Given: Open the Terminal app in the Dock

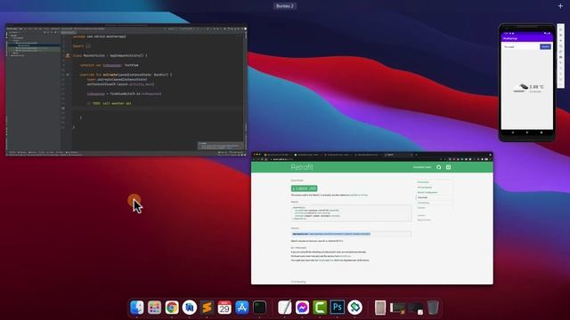Looking at the screenshot, I should (x=259, y=308).
